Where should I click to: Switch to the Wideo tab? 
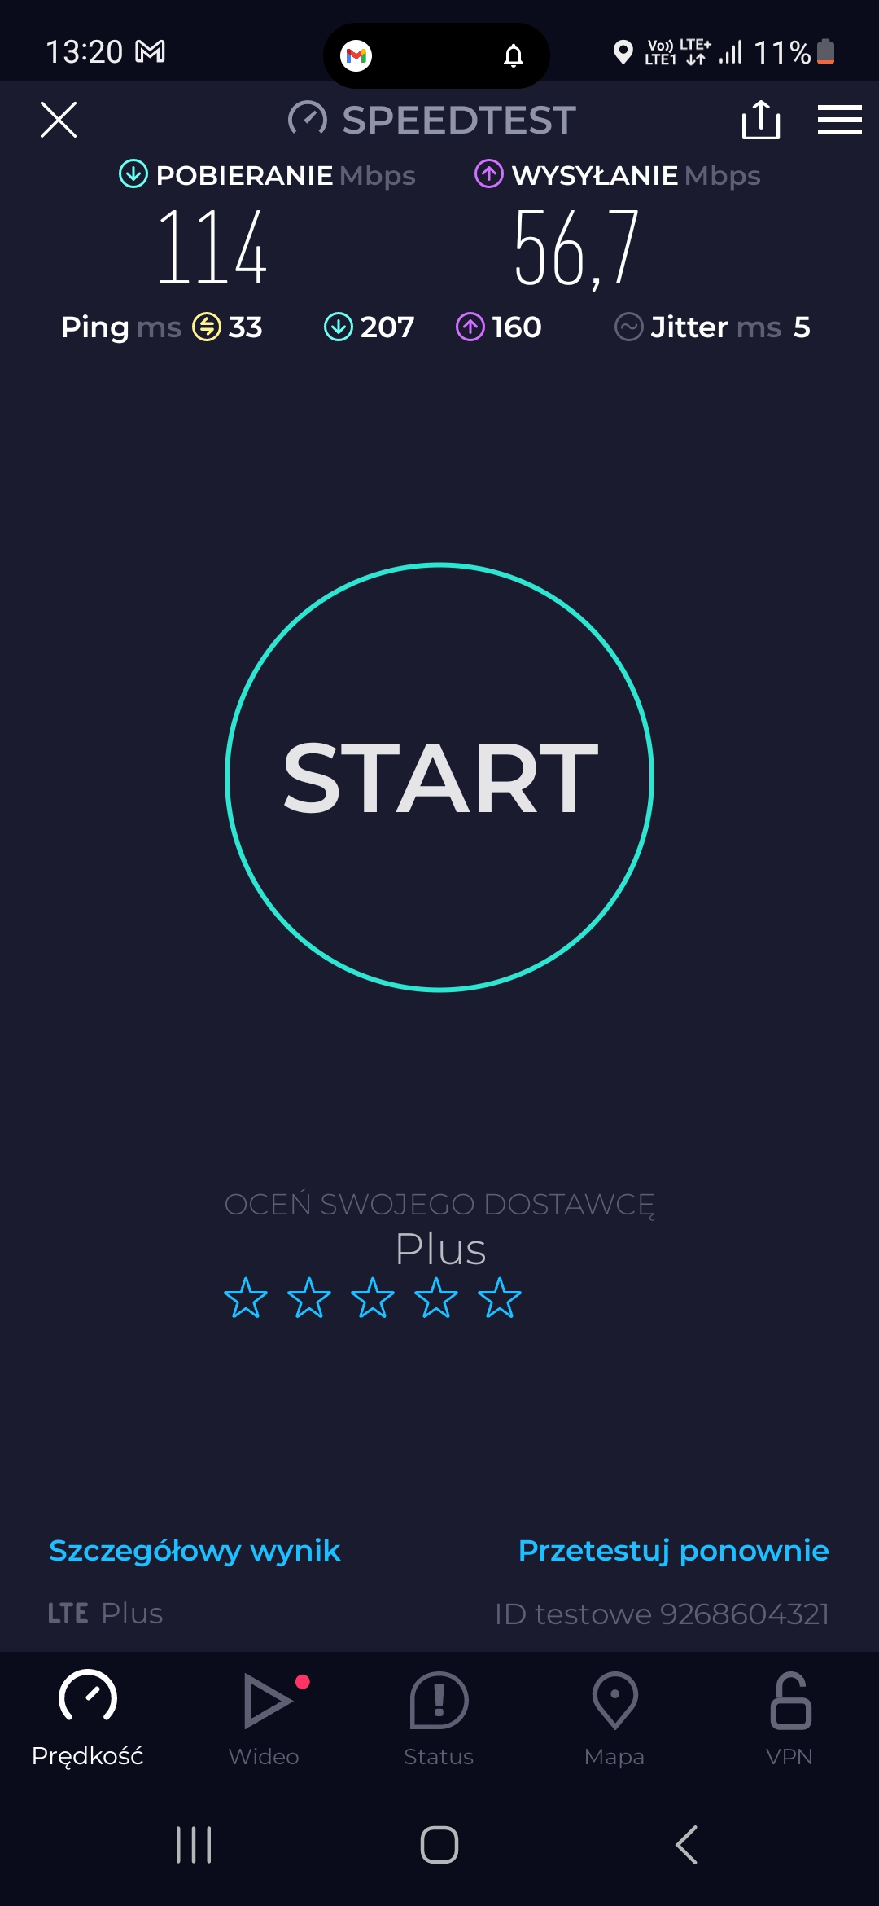[x=264, y=1719]
